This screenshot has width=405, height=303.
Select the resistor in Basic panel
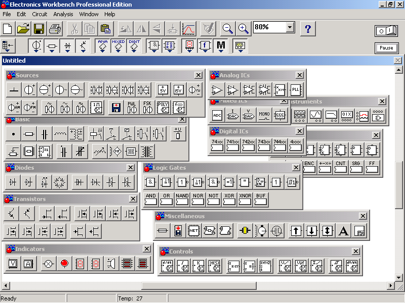pyautogui.click(x=29, y=134)
